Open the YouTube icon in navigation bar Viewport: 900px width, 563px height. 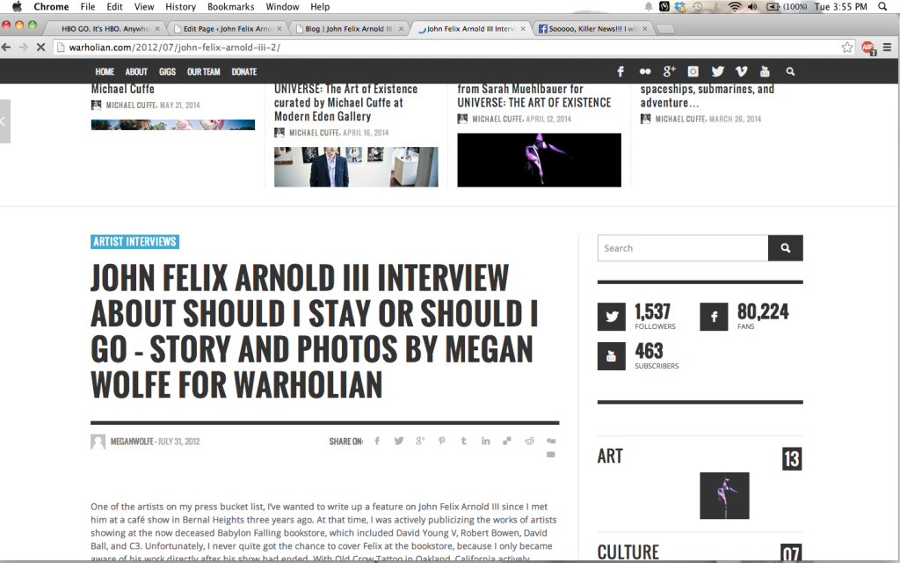tap(765, 72)
